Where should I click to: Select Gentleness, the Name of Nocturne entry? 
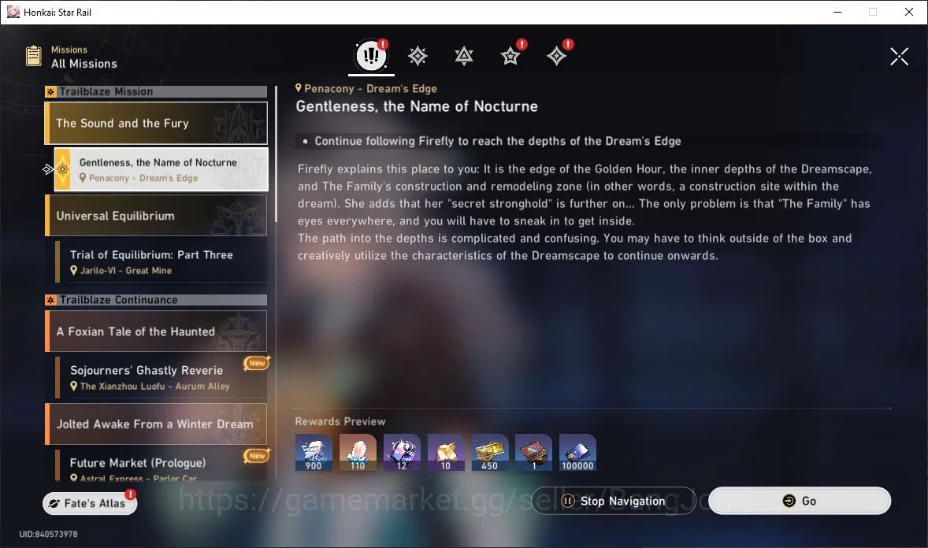point(161,169)
